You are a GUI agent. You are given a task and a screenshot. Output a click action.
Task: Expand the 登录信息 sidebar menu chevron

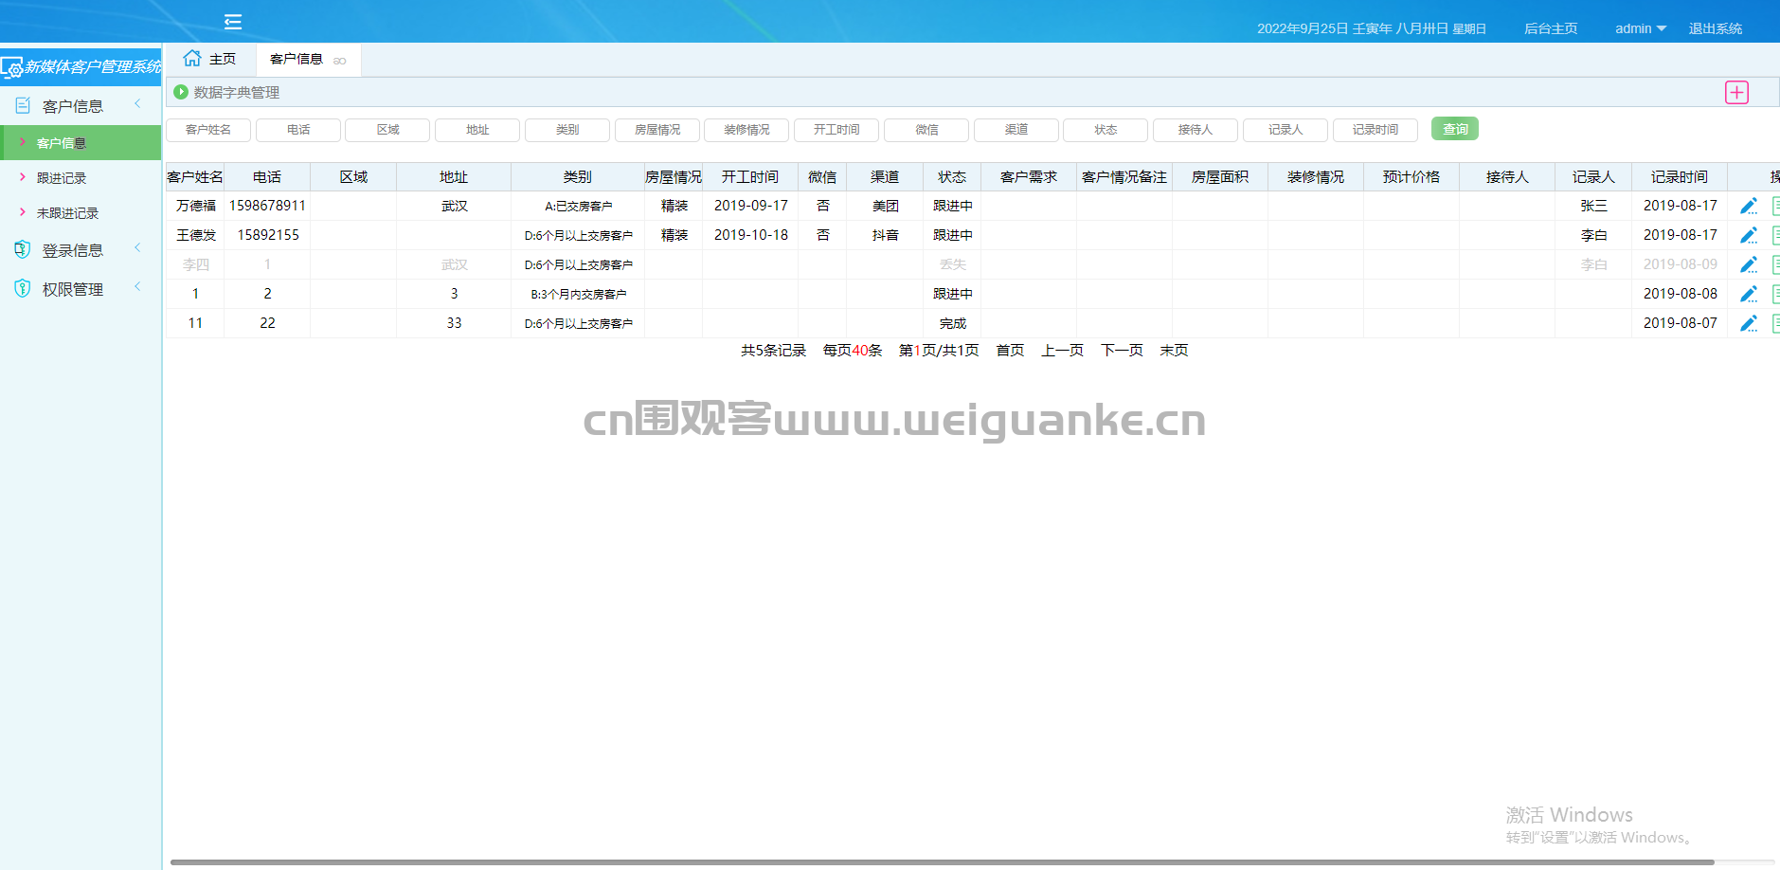pos(137,248)
